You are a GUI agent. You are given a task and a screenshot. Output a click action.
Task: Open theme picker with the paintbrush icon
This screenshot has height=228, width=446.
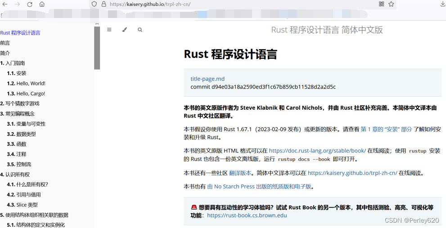[124, 30]
